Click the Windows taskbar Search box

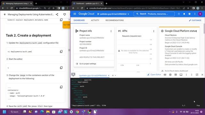(x=15, y=112)
